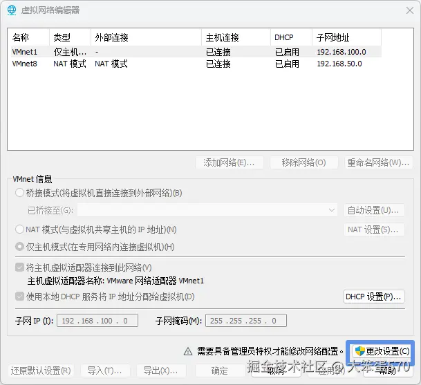Click the 子网 IP input field
Screen dimensions: 421x385
(x=97, y=321)
